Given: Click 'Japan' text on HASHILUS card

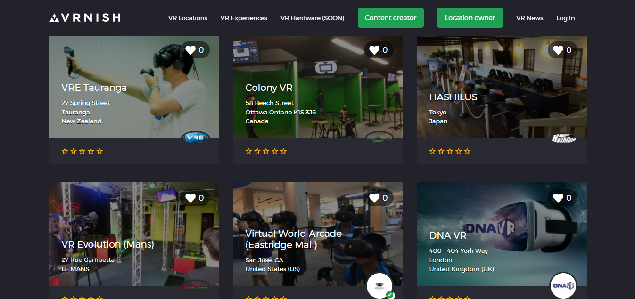Looking at the screenshot, I should 438,121.
